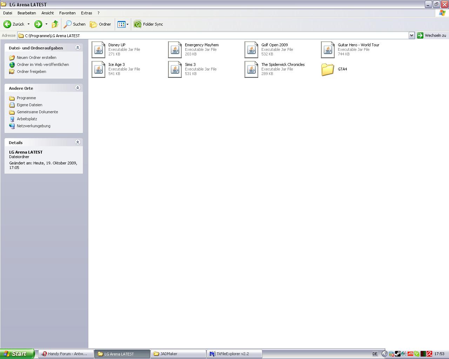Go to Gemeinsame Dokumente
This screenshot has height=359, width=449.
[x=38, y=112]
